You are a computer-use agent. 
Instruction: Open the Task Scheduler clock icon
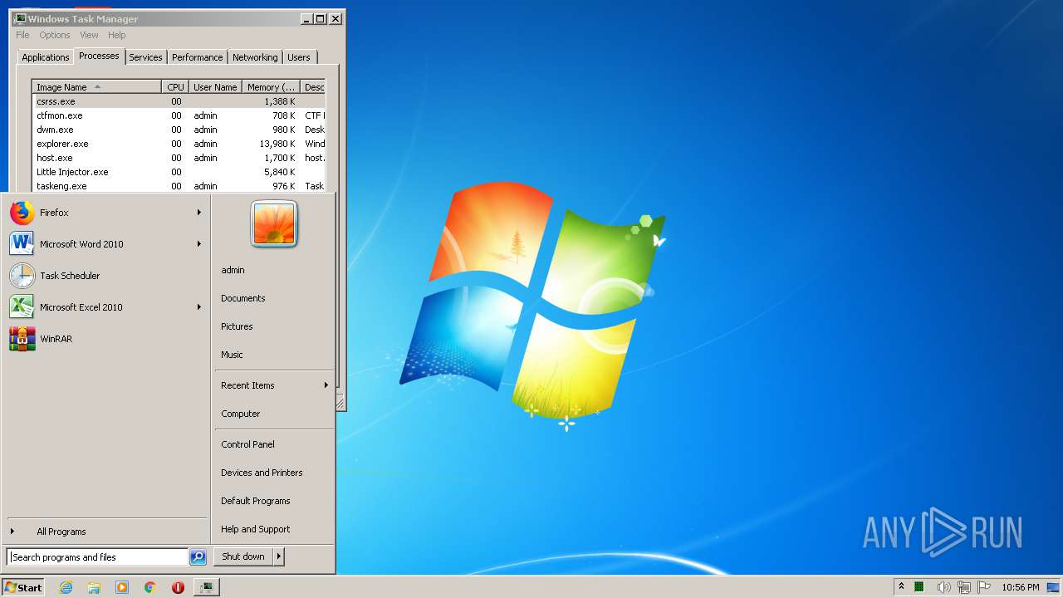(x=22, y=276)
